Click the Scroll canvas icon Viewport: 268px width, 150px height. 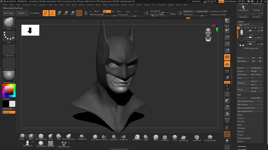coord(227,31)
